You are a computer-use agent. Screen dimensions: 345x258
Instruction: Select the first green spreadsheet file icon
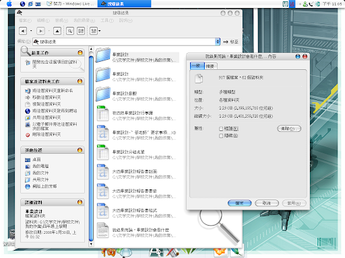click(103, 114)
